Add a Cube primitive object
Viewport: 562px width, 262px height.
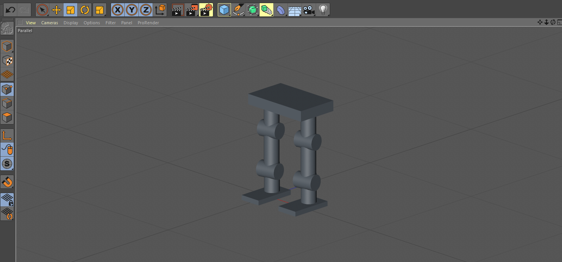(x=224, y=9)
